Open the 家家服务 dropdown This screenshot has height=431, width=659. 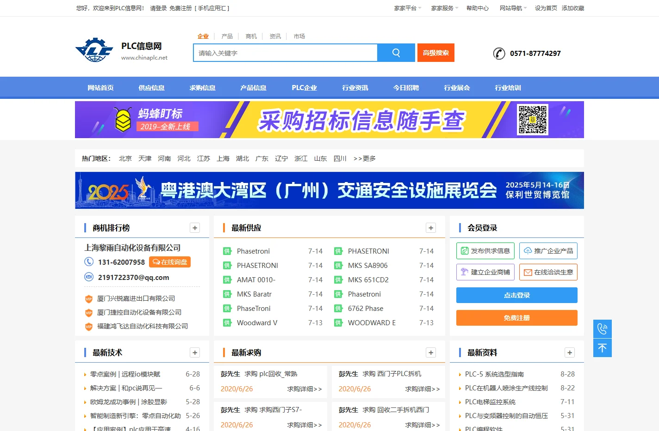point(445,8)
